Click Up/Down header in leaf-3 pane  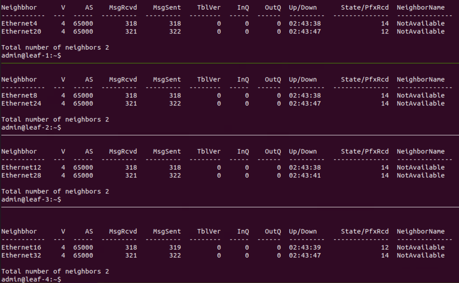303,152
